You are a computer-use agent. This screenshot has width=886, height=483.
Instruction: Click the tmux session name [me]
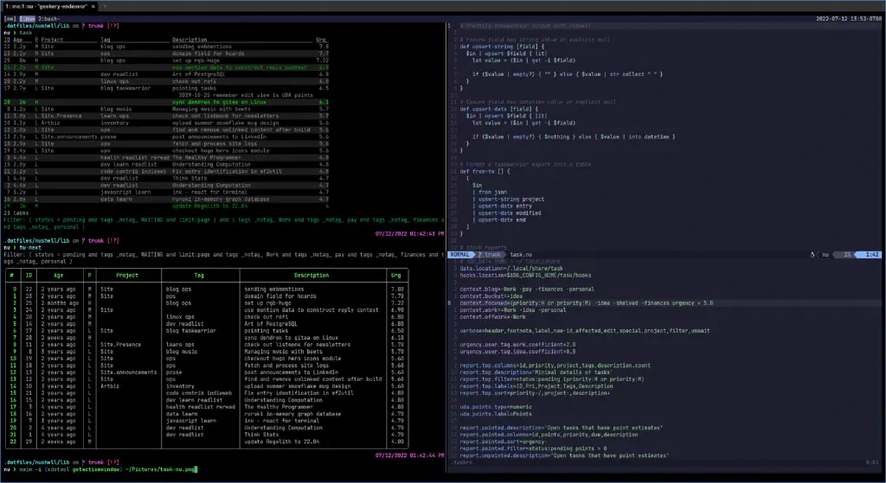tap(10, 19)
